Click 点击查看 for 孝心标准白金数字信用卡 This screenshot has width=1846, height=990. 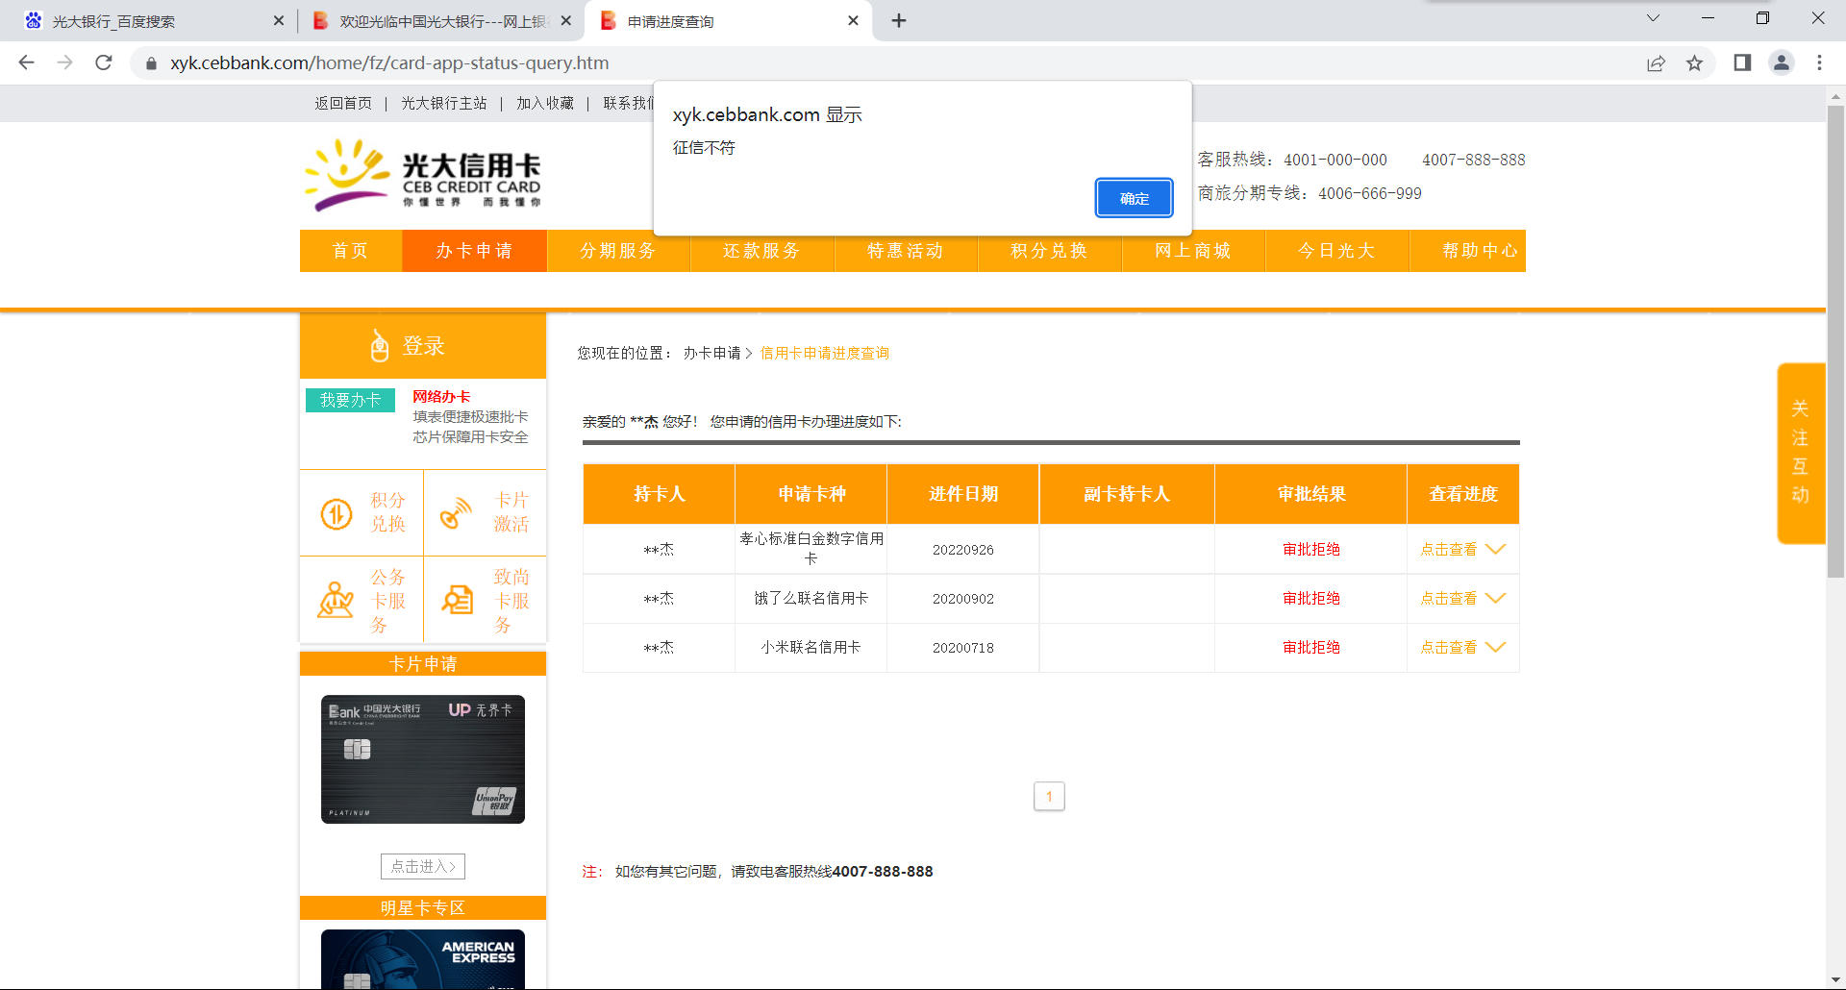pyautogui.click(x=1448, y=549)
